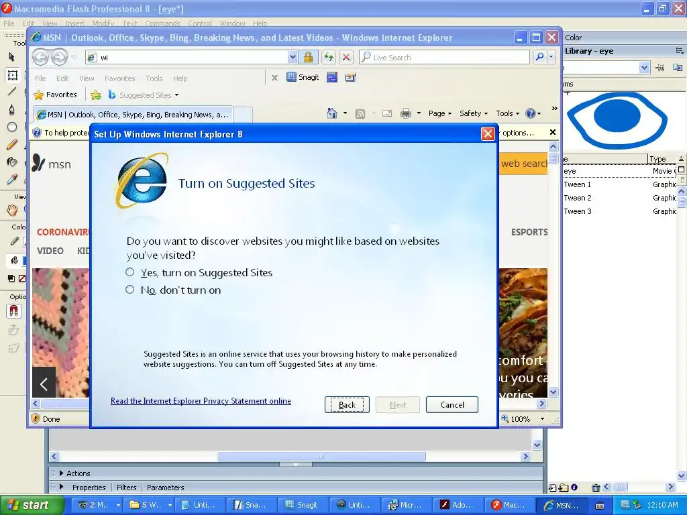The image size is (687, 515).
Task: Click the security lock icon in address bar
Action: tap(308, 57)
